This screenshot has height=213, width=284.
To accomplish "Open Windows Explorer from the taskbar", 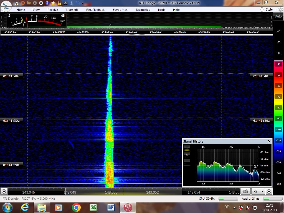I will [42, 207].
